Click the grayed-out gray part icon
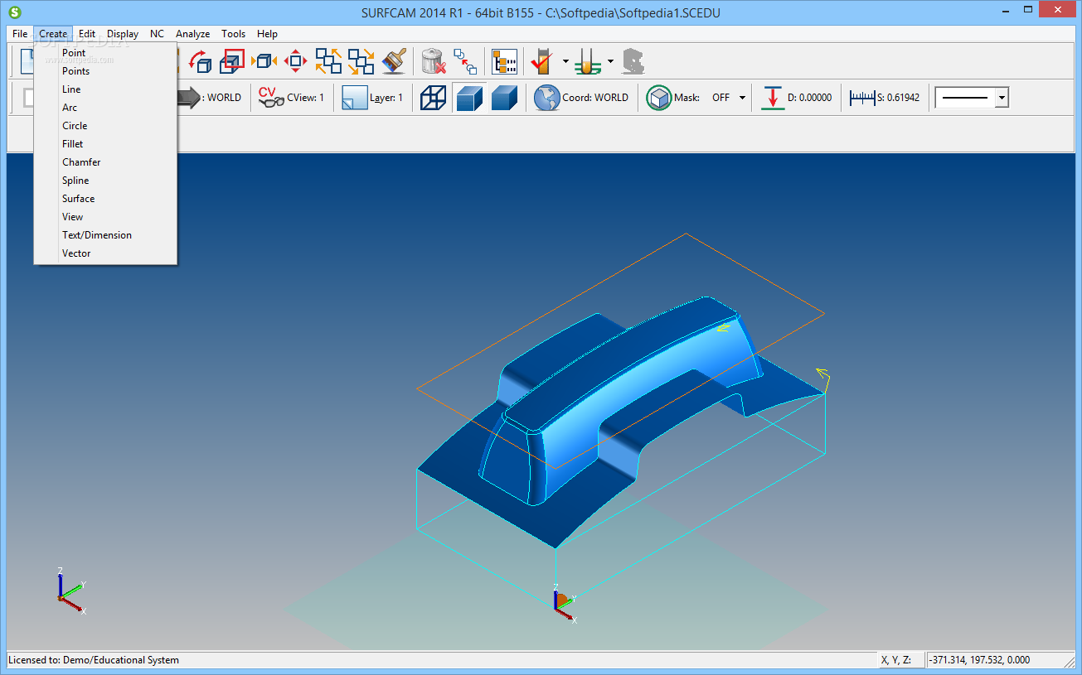This screenshot has width=1082, height=675. 633,61
